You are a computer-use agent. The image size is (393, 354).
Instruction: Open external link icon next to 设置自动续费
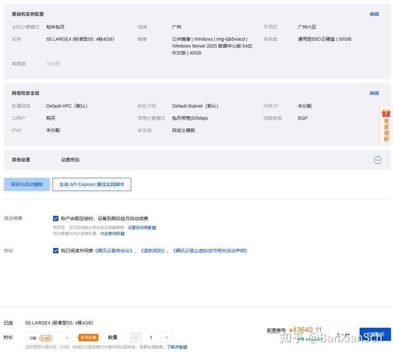[154, 228]
